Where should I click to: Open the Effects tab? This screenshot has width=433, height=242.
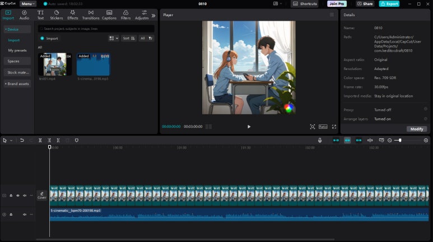point(73,15)
